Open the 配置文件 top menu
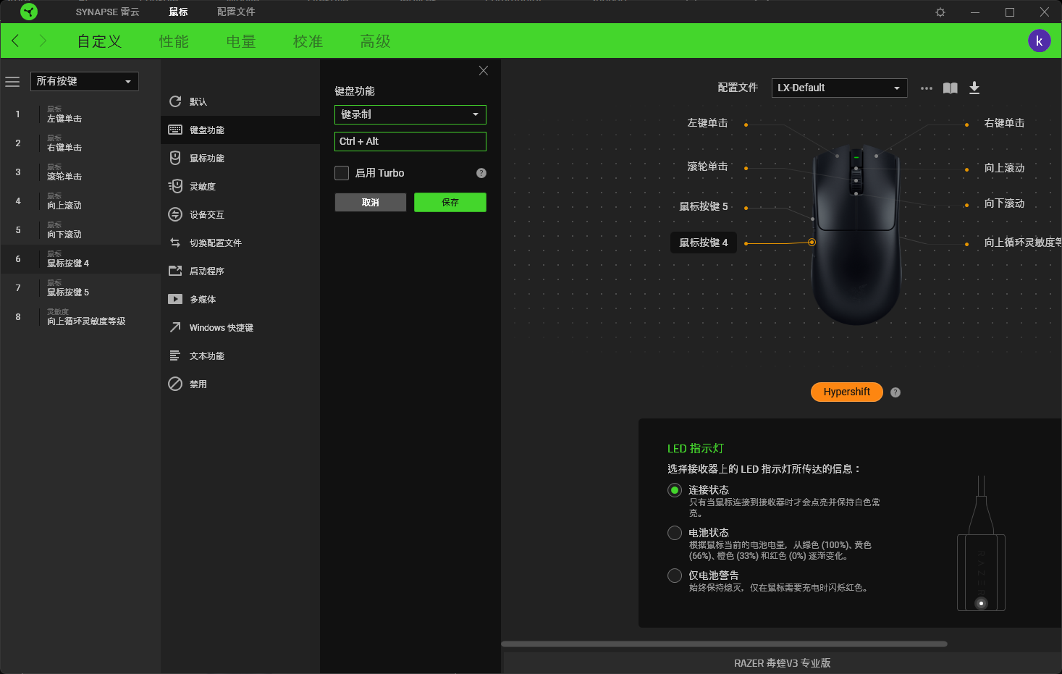 (x=236, y=12)
